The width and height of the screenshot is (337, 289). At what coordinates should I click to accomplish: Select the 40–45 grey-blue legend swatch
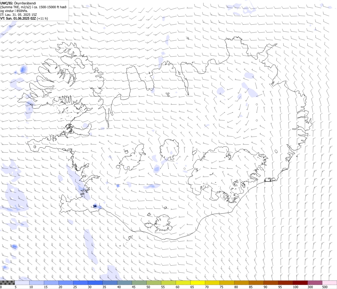[125, 283]
